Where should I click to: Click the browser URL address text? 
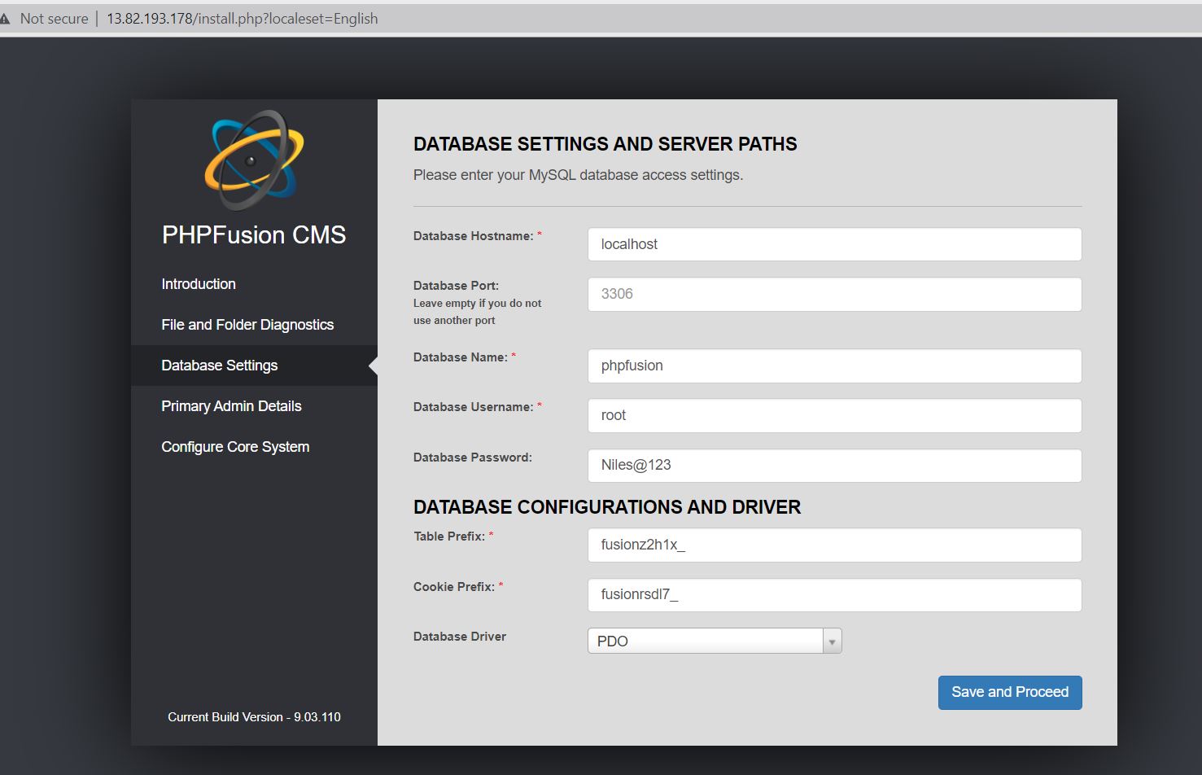(242, 19)
